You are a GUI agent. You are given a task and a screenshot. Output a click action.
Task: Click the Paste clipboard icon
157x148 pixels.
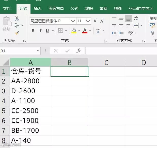point(7,21)
